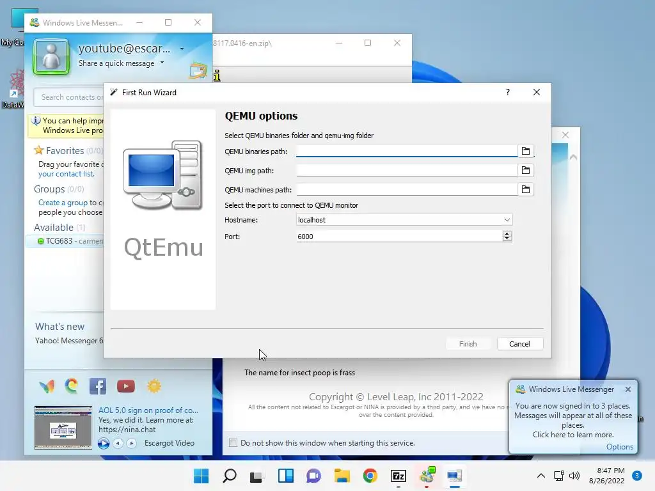Click the colorful C icon in Messenger

click(72, 386)
